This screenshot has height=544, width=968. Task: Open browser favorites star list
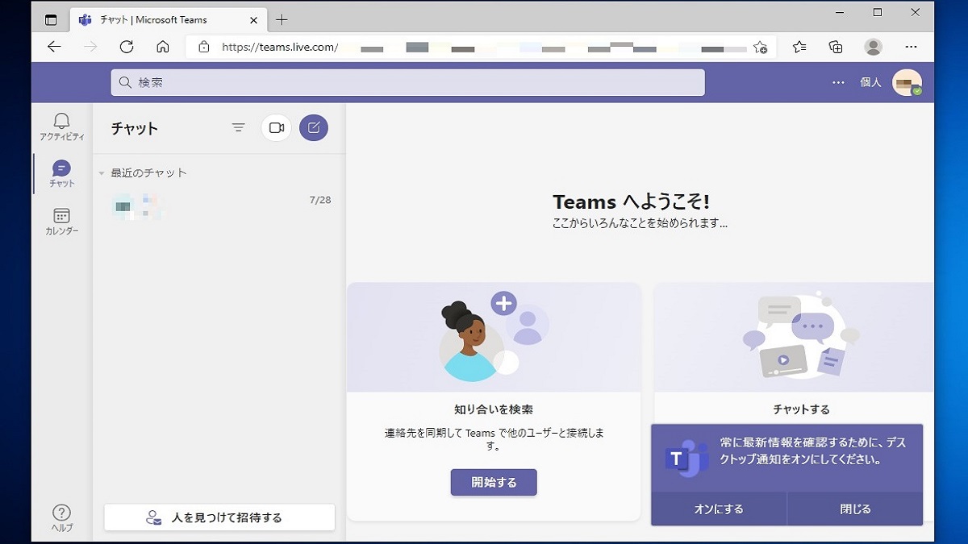(799, 47)
